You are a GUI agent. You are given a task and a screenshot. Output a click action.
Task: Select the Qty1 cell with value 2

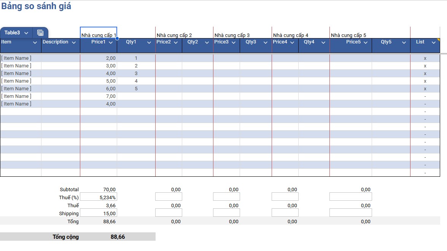[x=136, y=66]
